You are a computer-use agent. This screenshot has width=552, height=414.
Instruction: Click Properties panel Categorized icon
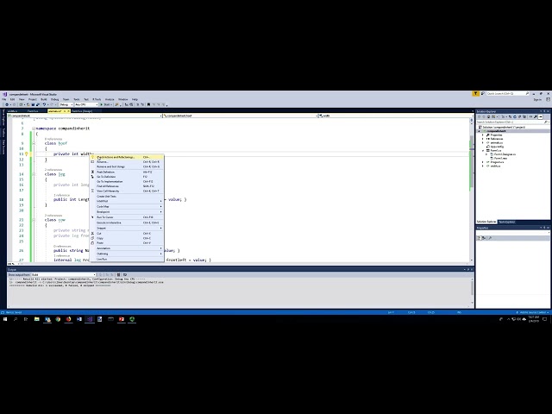coord(480,238)
